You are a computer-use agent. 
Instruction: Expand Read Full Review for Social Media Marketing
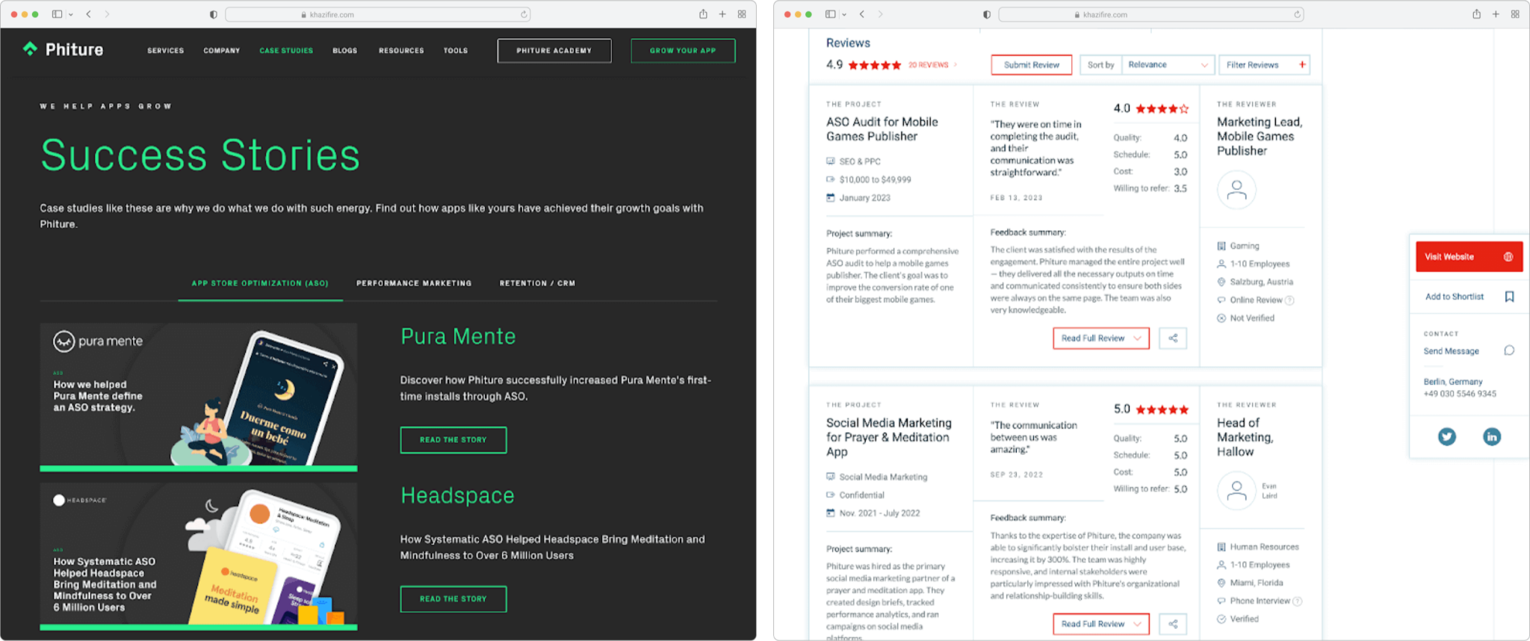tap(1101, 624)
